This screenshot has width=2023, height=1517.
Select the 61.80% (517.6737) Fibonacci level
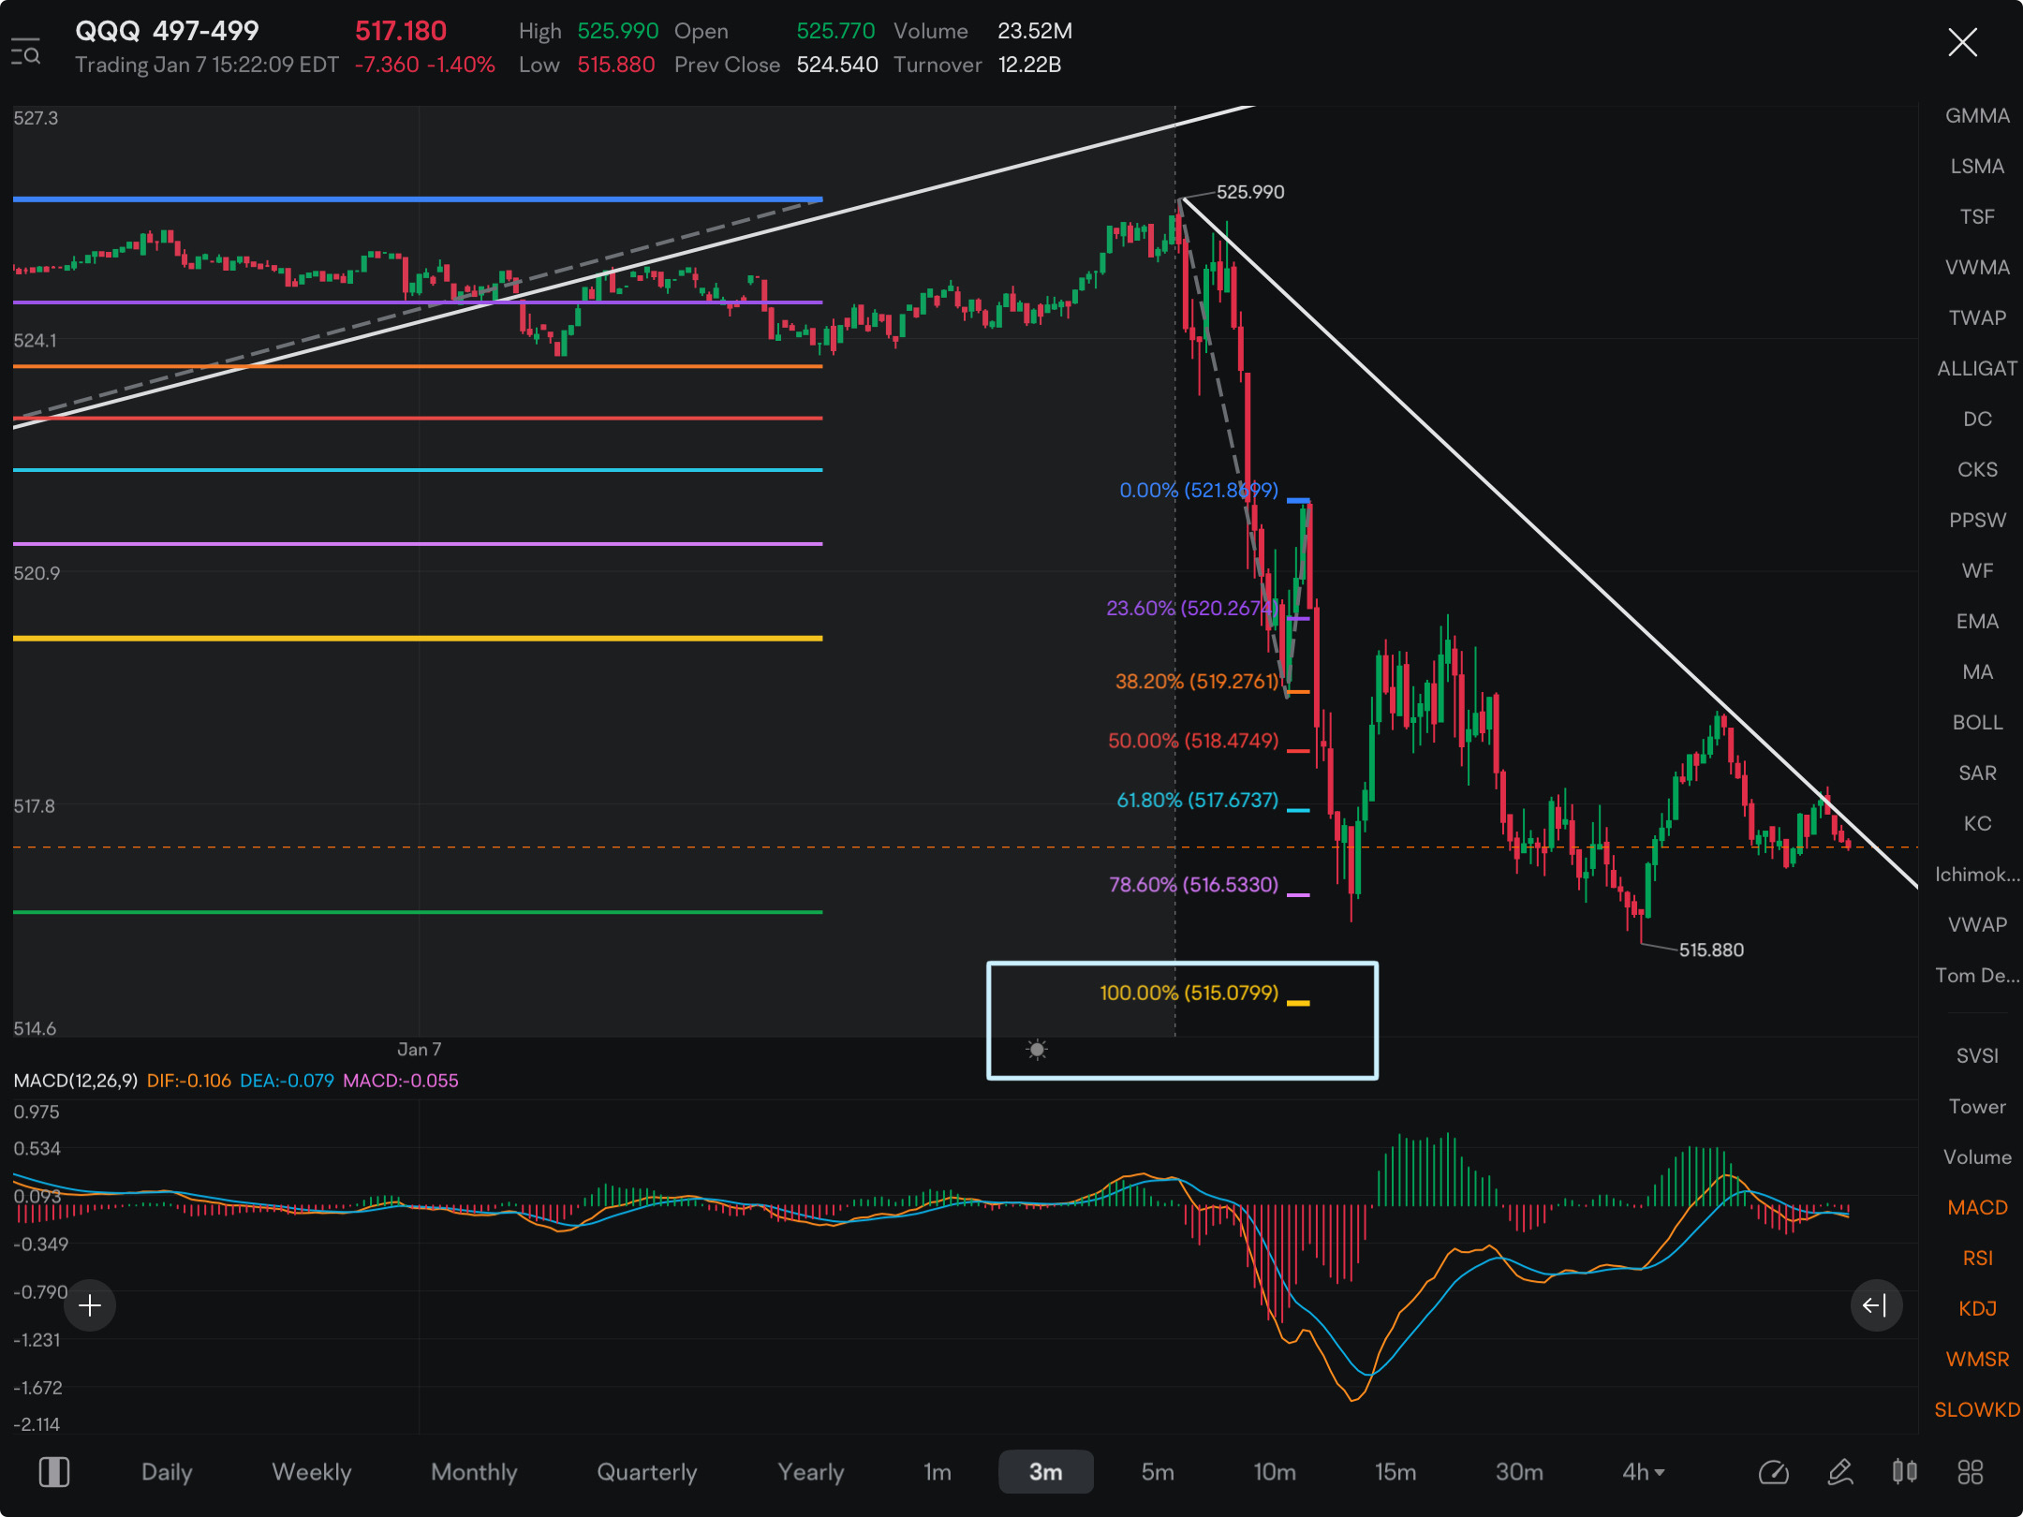(x=1197, y=801)
